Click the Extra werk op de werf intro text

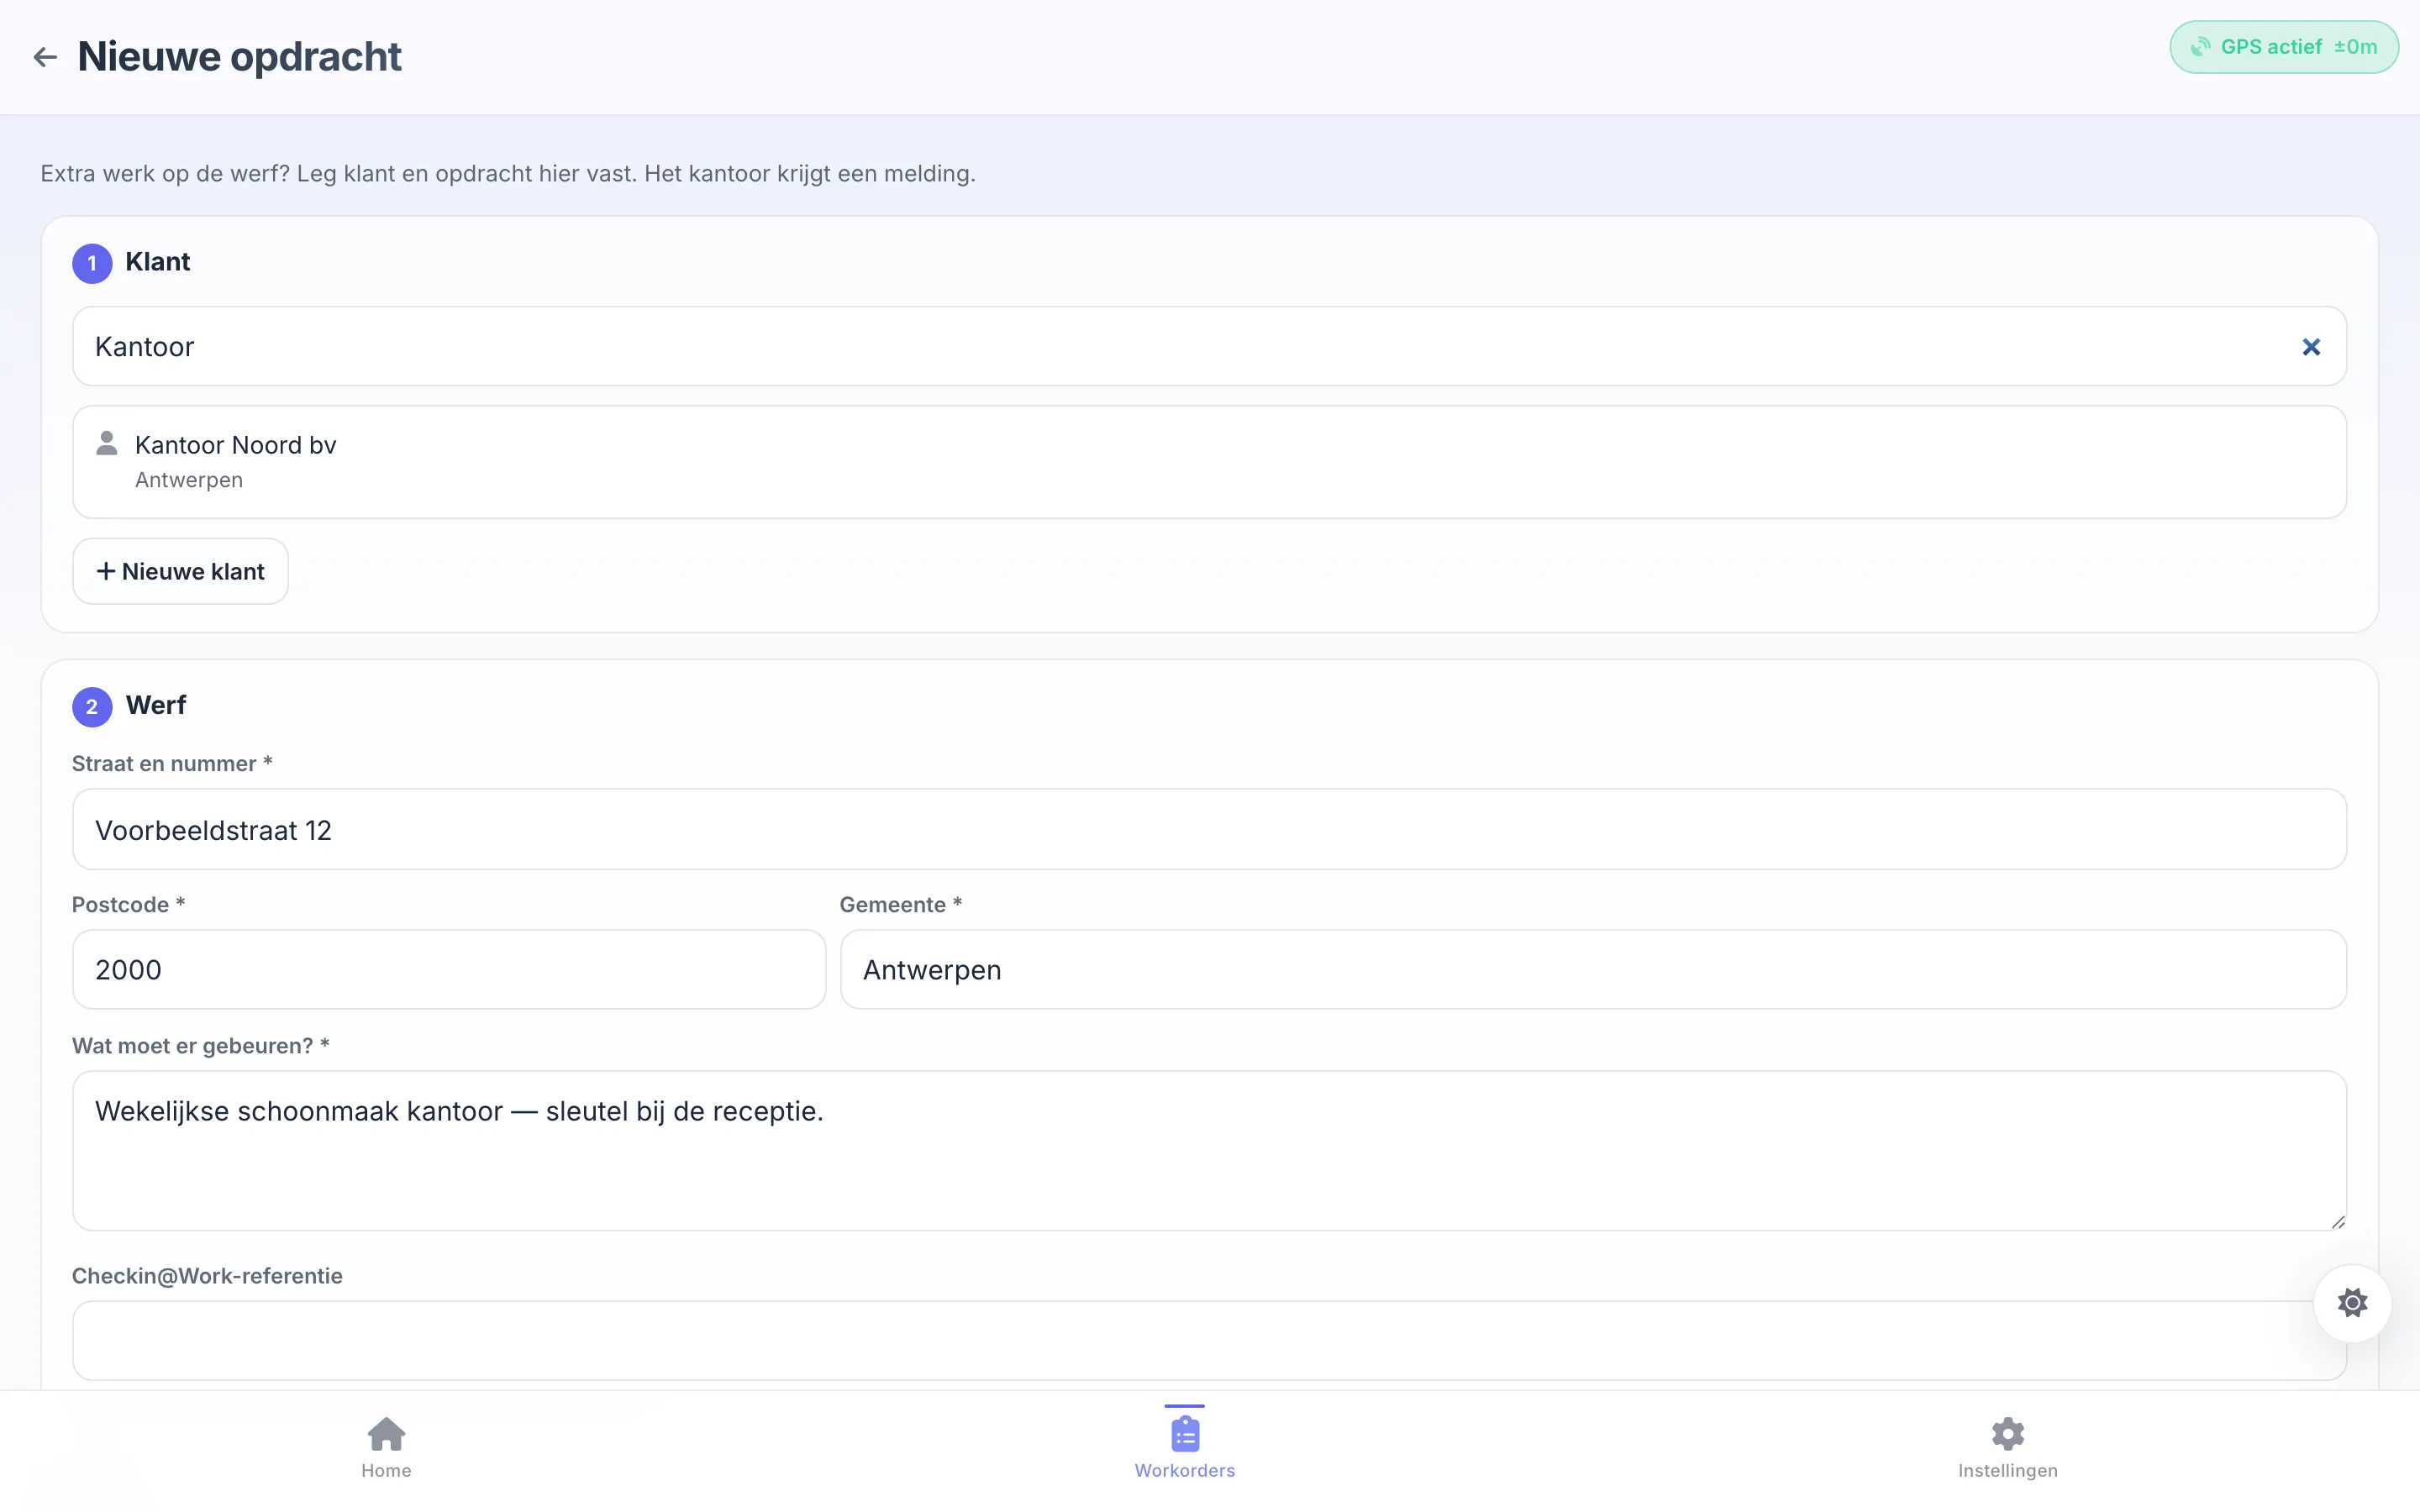click(508, 174)
